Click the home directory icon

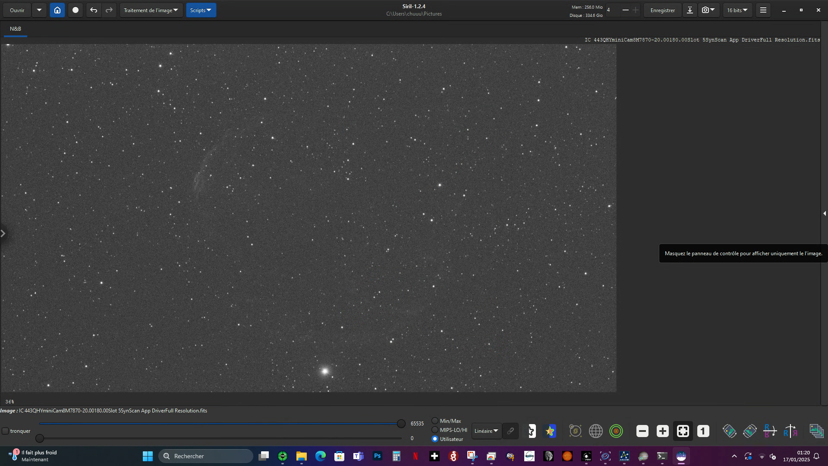(x=57, y=10)
